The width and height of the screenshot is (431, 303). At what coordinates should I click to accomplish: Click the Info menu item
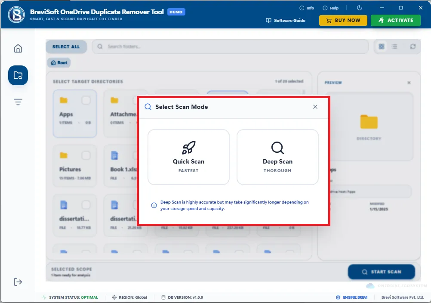(307, 8)
